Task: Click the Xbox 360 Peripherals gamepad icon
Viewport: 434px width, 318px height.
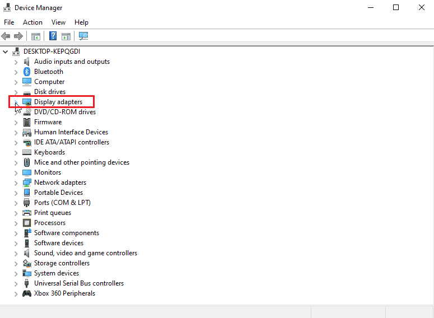Action: click(x=27, y=293)
